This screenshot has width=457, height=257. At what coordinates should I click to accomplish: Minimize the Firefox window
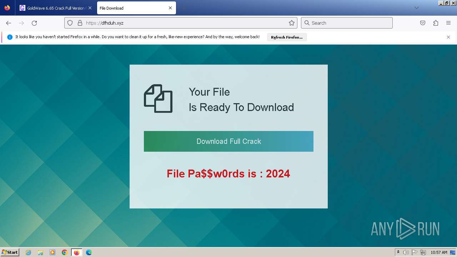441,3
